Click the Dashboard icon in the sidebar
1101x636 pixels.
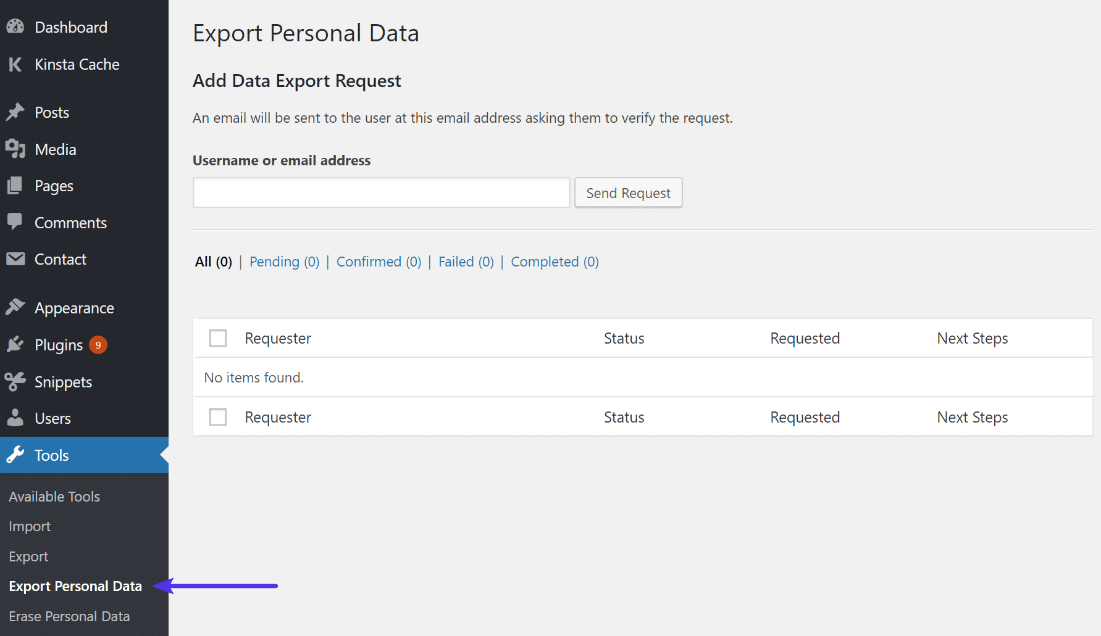pyautogui.click(x=15, y=27)
